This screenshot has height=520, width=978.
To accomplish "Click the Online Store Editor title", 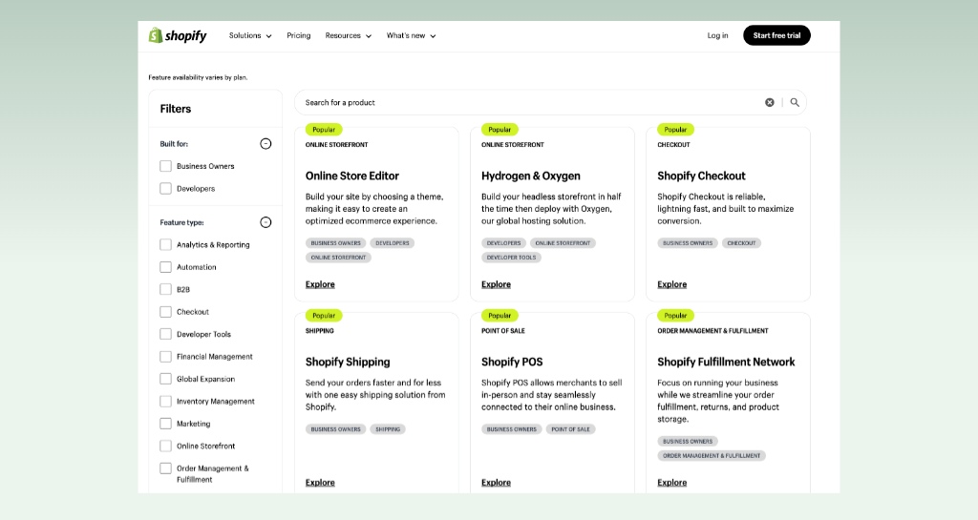I will [351, 177].
